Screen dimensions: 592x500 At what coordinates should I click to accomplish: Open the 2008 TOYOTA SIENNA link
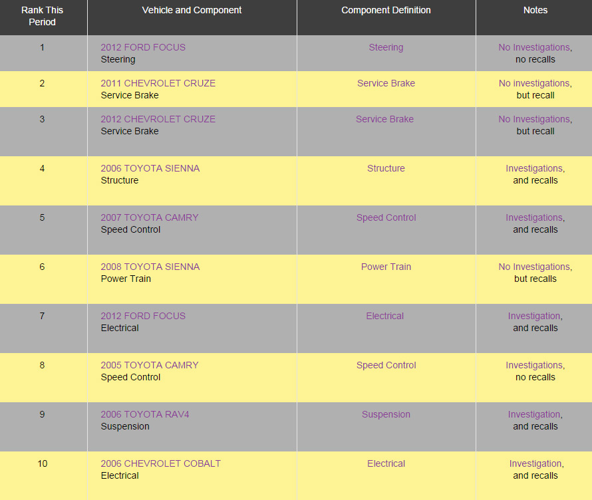[150, 267]
